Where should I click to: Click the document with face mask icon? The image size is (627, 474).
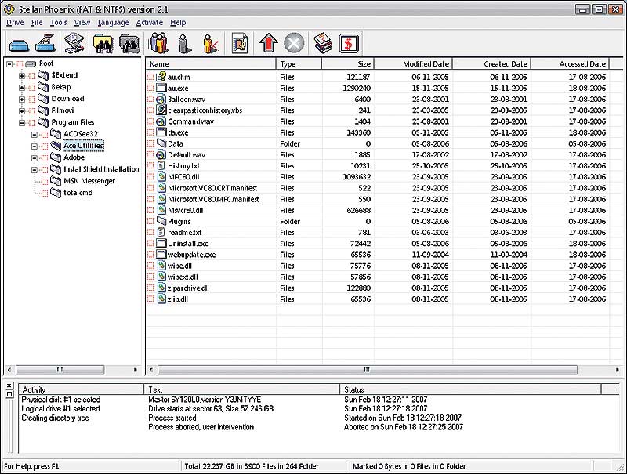(x=240, y=43)
